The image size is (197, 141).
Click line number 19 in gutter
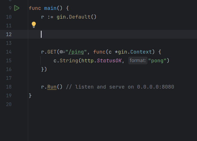click(9, 96)
